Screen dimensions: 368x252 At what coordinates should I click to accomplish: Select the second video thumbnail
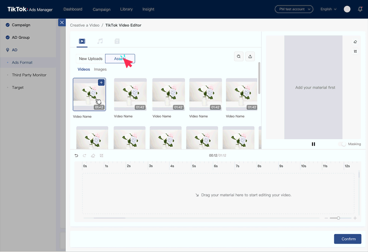coord(130,94)
